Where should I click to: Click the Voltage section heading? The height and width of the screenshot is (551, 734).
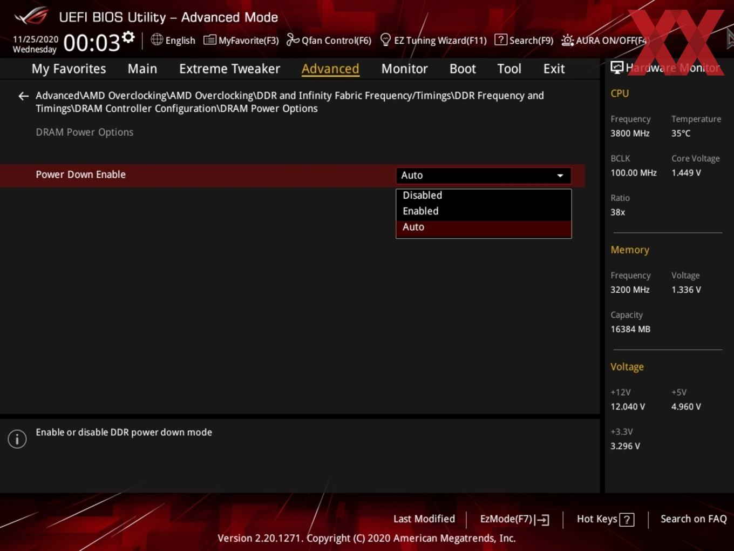click(627, 367)
